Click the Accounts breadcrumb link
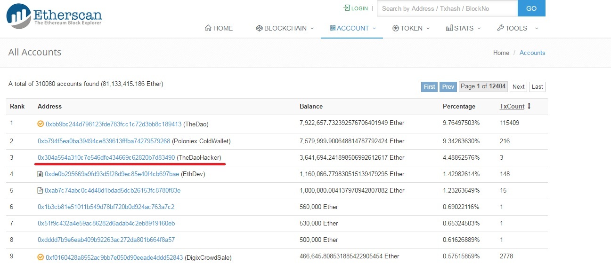Screen dimensions: 611x264 tap(532, 53)
